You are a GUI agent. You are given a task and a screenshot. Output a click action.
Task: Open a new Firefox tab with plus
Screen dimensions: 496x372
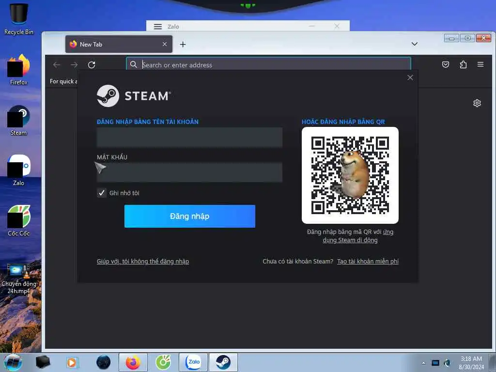(183, 45)
